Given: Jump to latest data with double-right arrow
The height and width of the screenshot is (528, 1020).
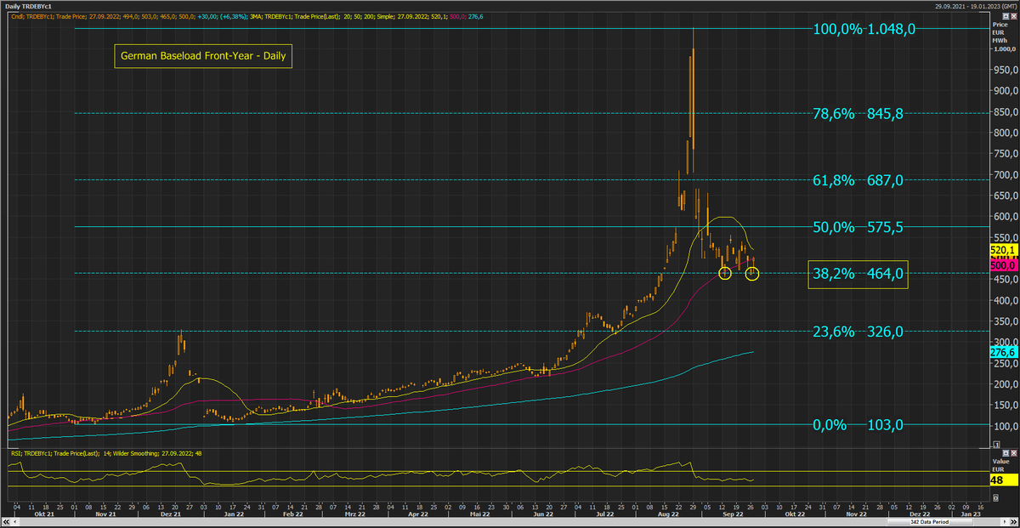Looking at the screenshot, I should click(1013, 522).
